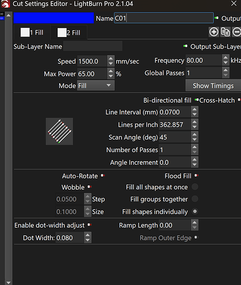Toggle the Output Sub-Layer switch
This screenshot has height=285, width=241.
coord(185,46)
